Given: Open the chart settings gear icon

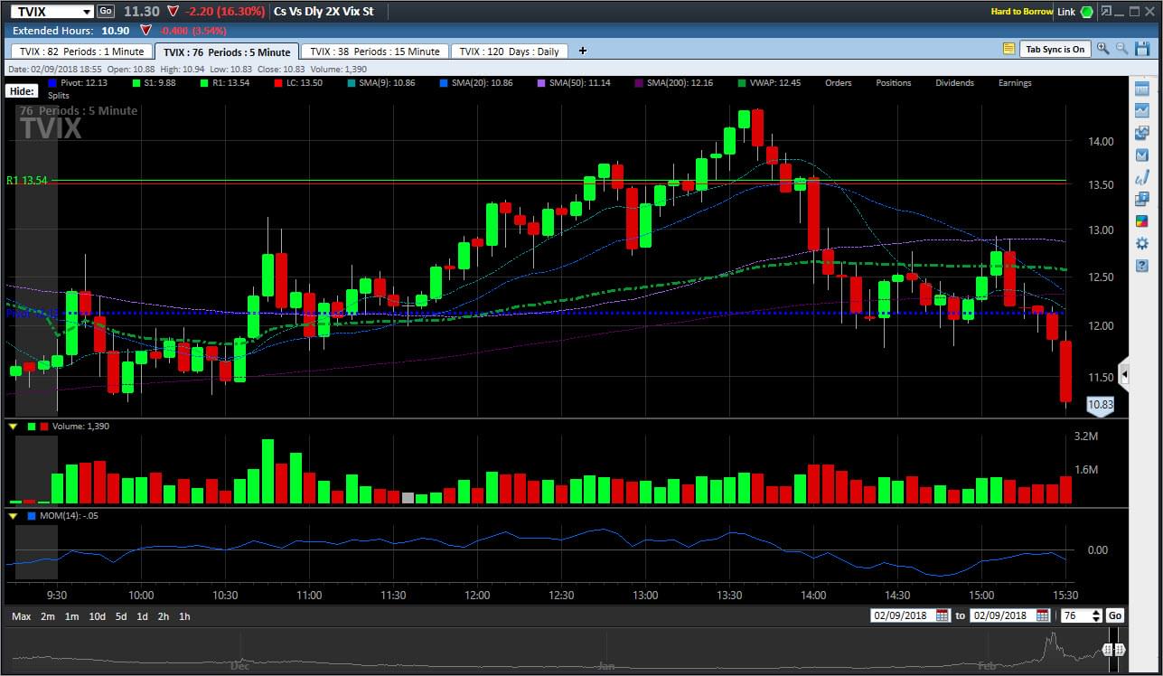Looking at the screenshot, I should pyautogui.click(x=1141, y=241).
